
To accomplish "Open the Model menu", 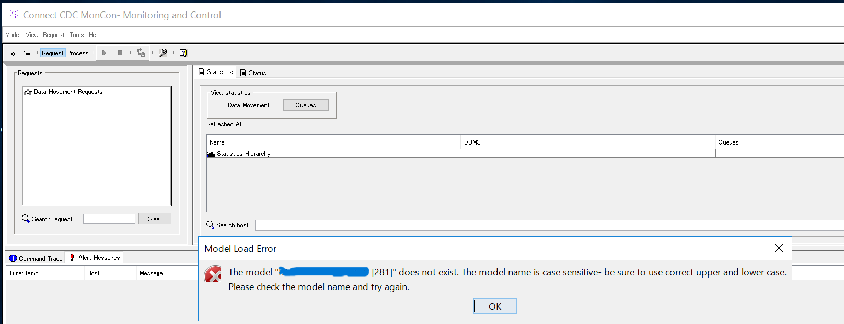I will pos(13,35).
